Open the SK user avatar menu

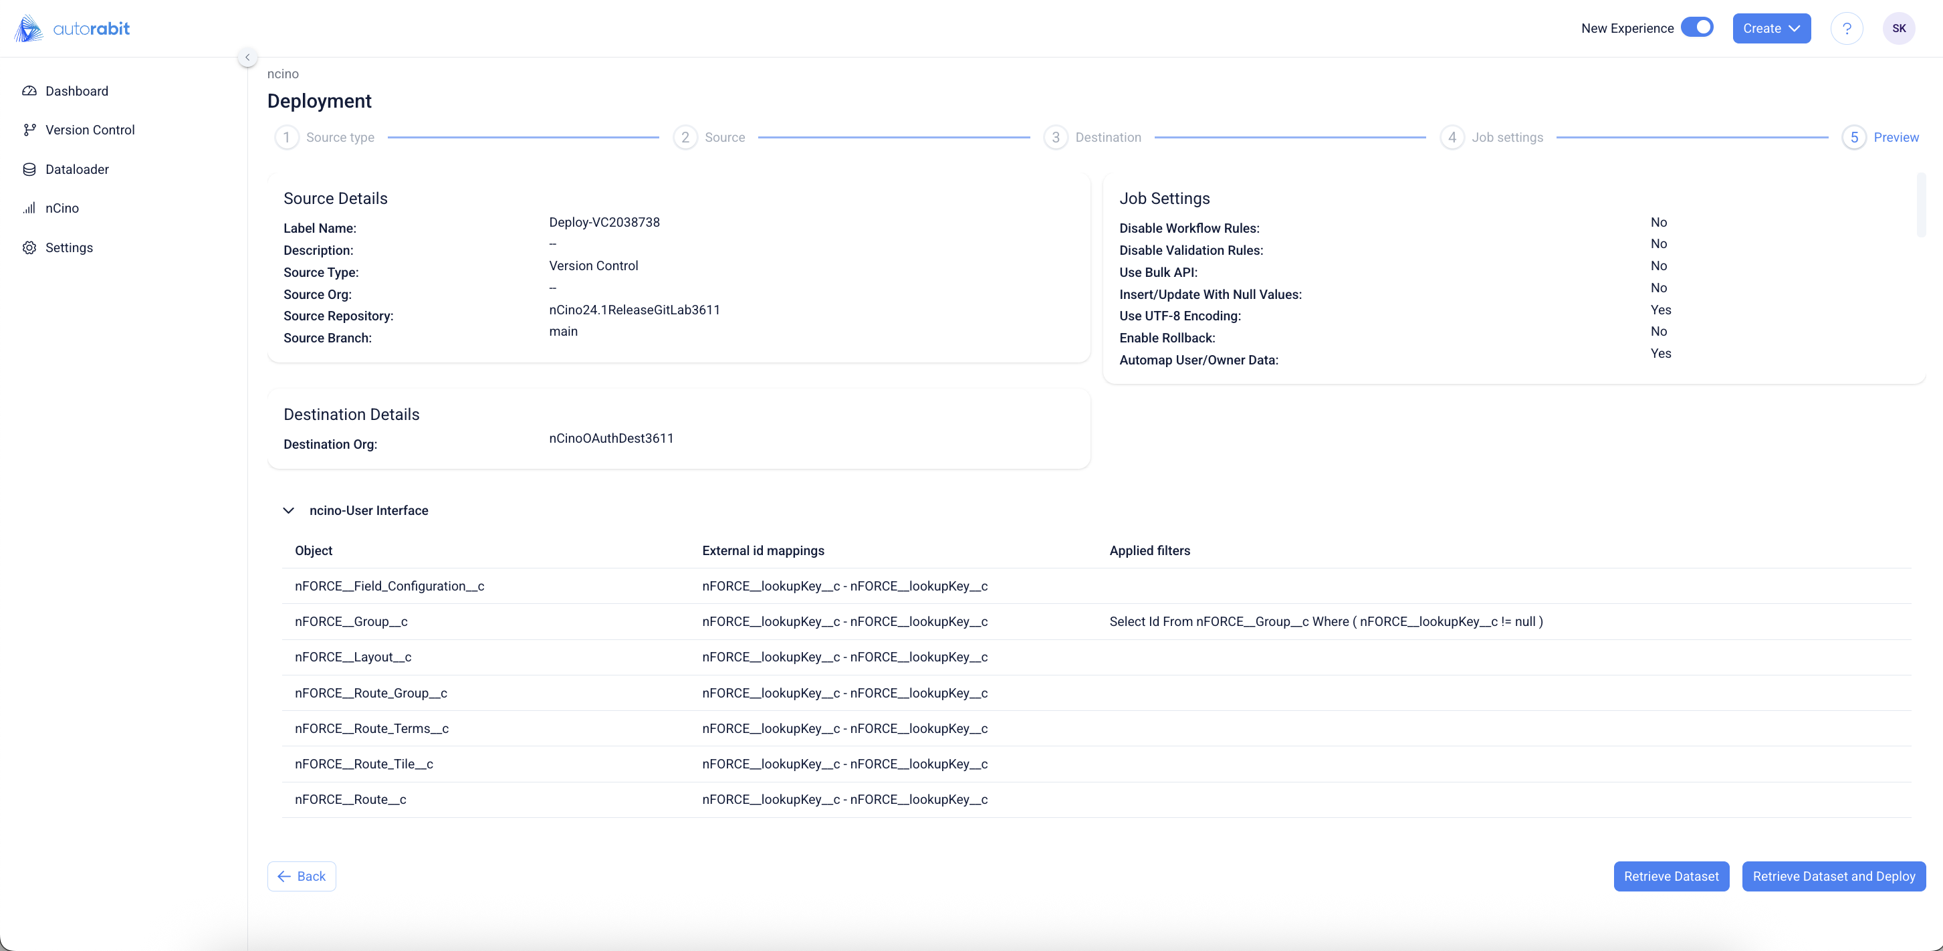(1898, 29)
